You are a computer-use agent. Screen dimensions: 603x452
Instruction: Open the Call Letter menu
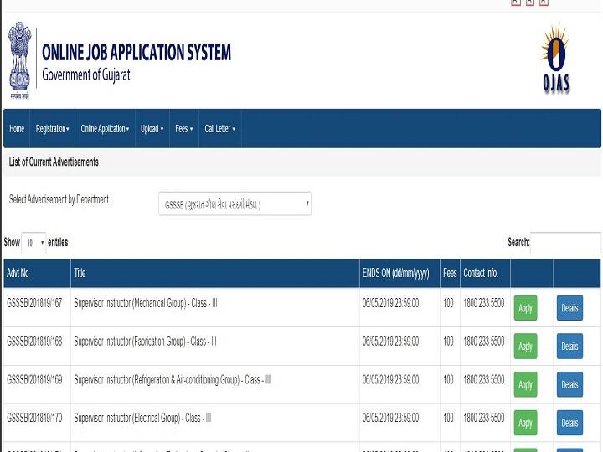click(219, 129)
